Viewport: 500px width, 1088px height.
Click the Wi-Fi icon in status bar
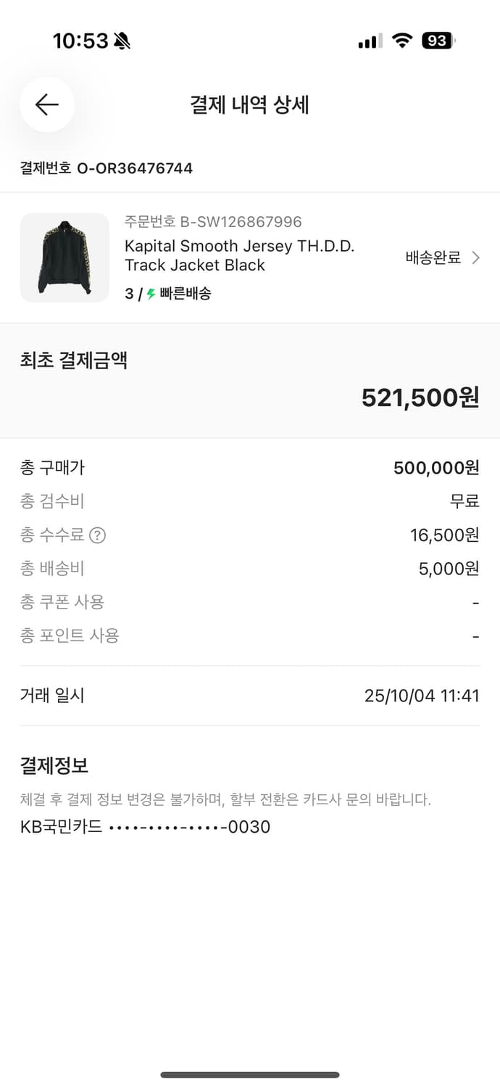(x=403, y=40)
